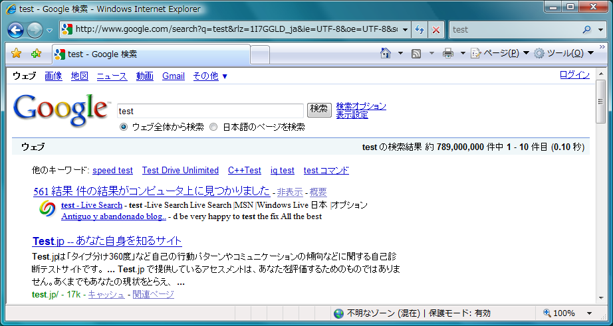Open a new blank tab
This screenshot has height=326, width=613.
click(x=259, y=54)
